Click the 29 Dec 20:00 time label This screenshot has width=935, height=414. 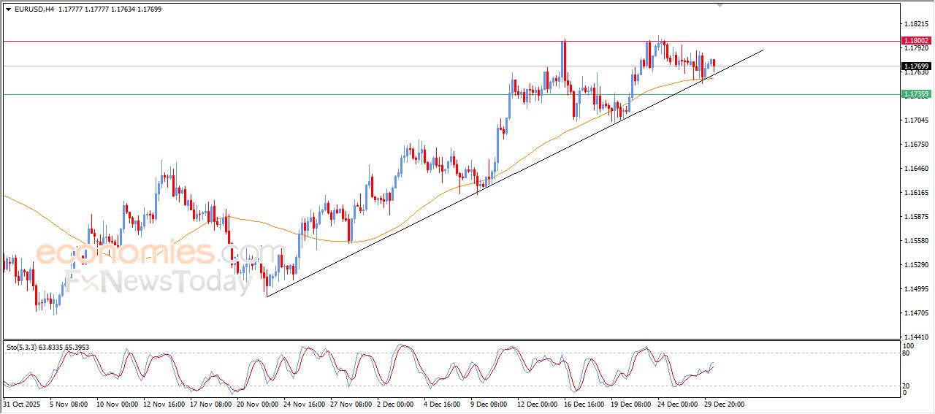coord(723,403)
